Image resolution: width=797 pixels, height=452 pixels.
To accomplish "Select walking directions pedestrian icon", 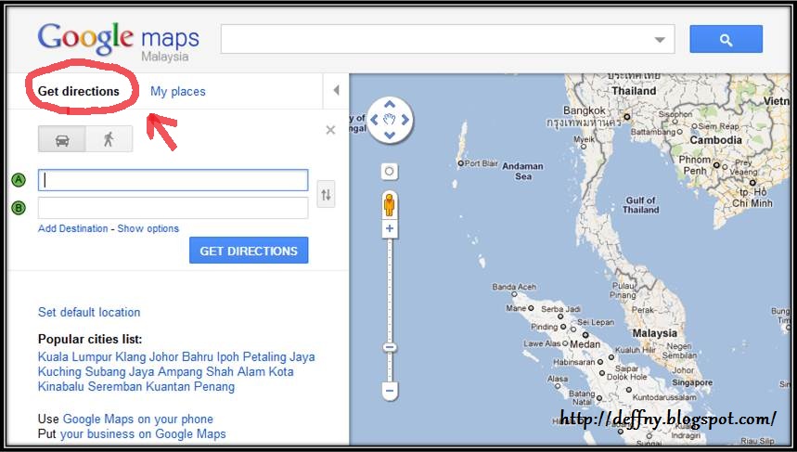I will coord(109,139).
